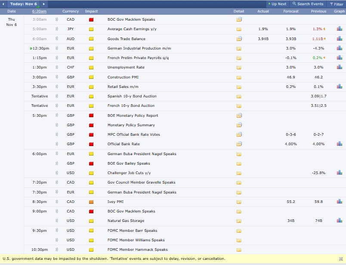This screenshot has height=265, width=346.
Task: Open the chart for Average Cash Earnings y/y
Action: pyautogui.click(x=339, y=29)
